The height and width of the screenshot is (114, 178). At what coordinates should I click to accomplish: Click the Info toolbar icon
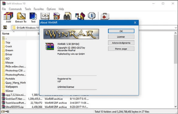92,16
